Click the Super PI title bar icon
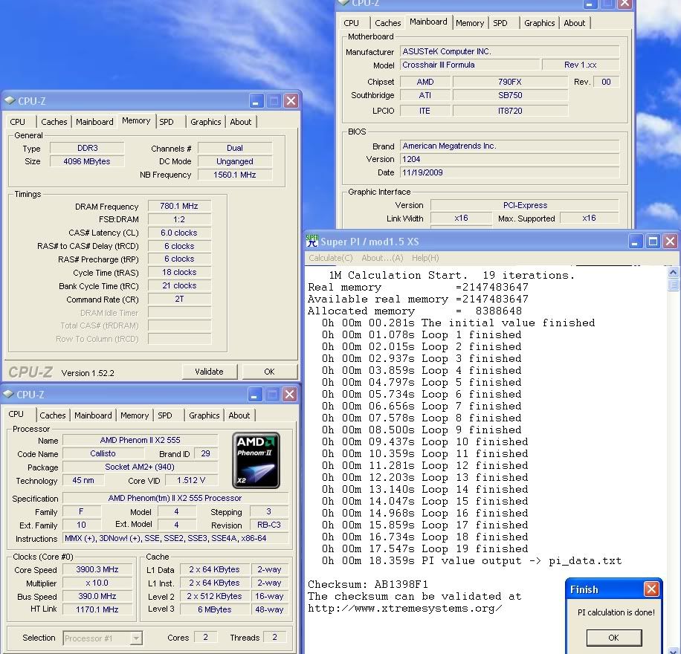The height and width of the screenshot is (654, 681). click(312, 241)
